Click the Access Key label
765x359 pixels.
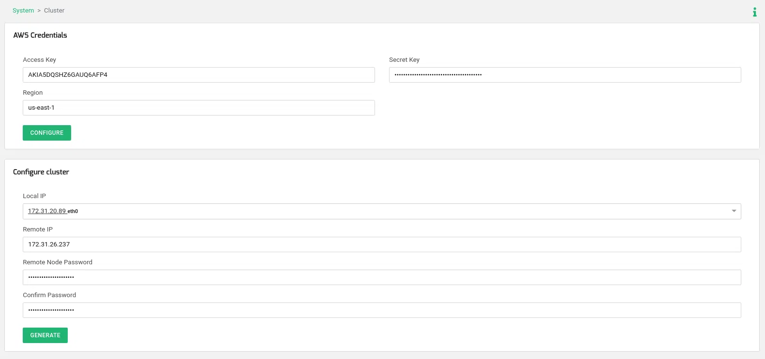[40, 60]
